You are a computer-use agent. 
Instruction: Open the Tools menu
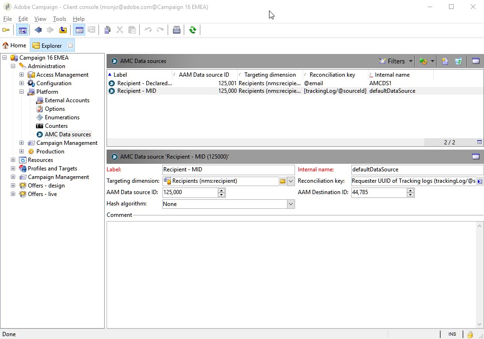(60, 19)
